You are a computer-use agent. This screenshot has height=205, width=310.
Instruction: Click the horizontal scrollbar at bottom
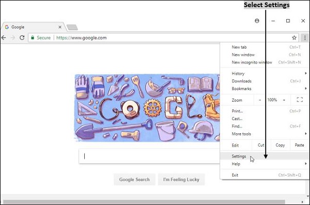tap(144, 202)
